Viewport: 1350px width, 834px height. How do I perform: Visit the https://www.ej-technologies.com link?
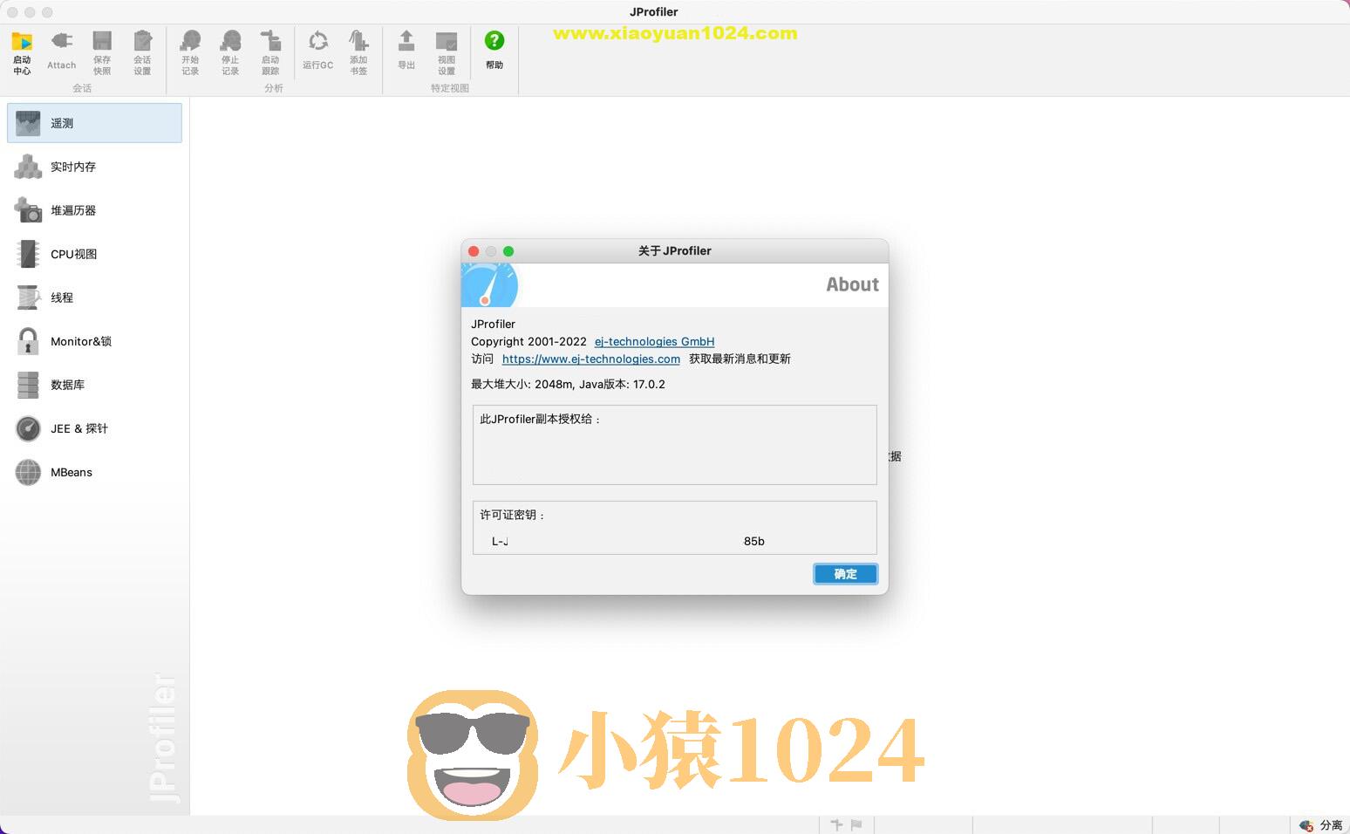pos(590,359)
